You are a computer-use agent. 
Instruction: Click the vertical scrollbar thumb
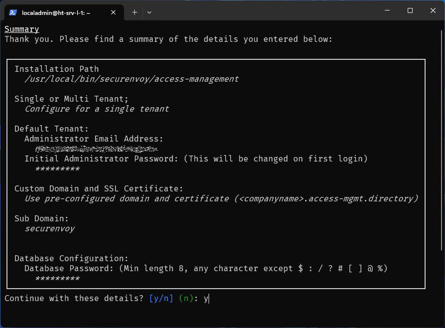442,140
